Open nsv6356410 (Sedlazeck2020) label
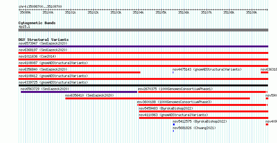This screenshot has width=277, height=143. tap(89, 95)
